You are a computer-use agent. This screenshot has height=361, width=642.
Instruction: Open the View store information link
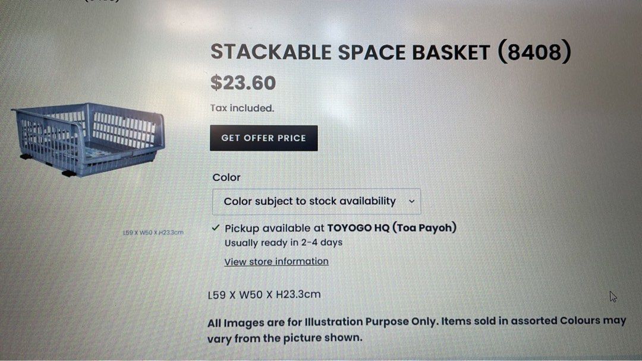click(x=276, y=261)
